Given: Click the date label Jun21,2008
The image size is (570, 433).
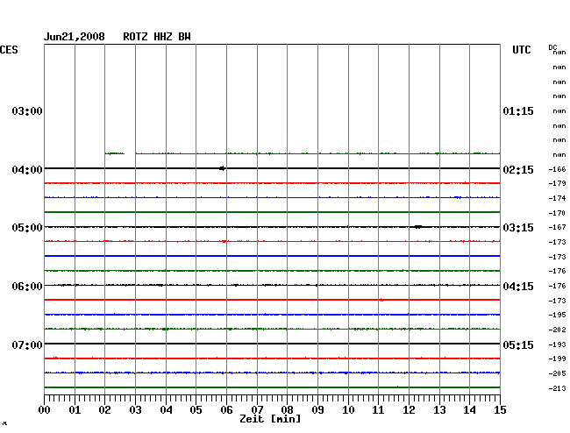Looking at the screenshot, I should 75,37.
